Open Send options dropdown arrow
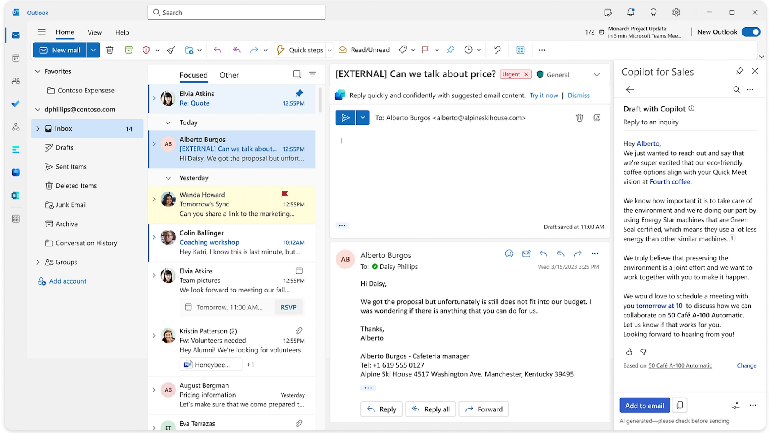Viewport: 769px width, 433px height. click(x=363, y=118)
